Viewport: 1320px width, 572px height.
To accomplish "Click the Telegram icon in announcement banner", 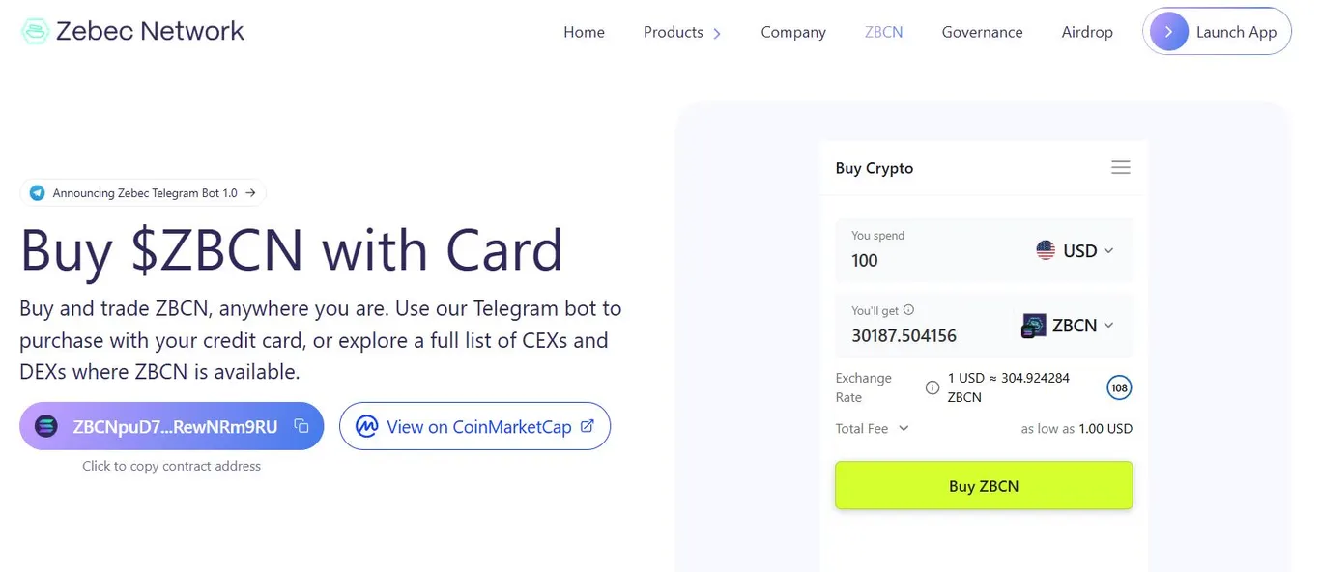I will pos(37,193).
